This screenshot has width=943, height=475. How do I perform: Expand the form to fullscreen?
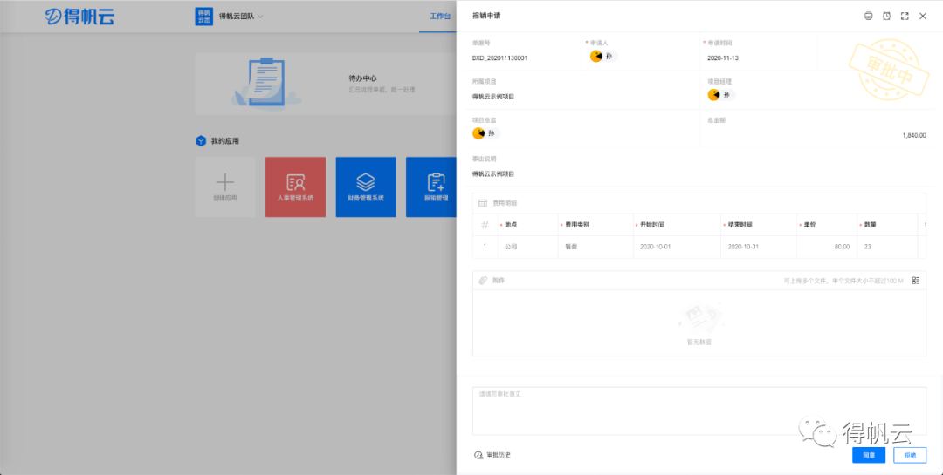[905, 17]
